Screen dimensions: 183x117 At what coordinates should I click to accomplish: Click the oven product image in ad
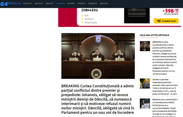[137, 16]
